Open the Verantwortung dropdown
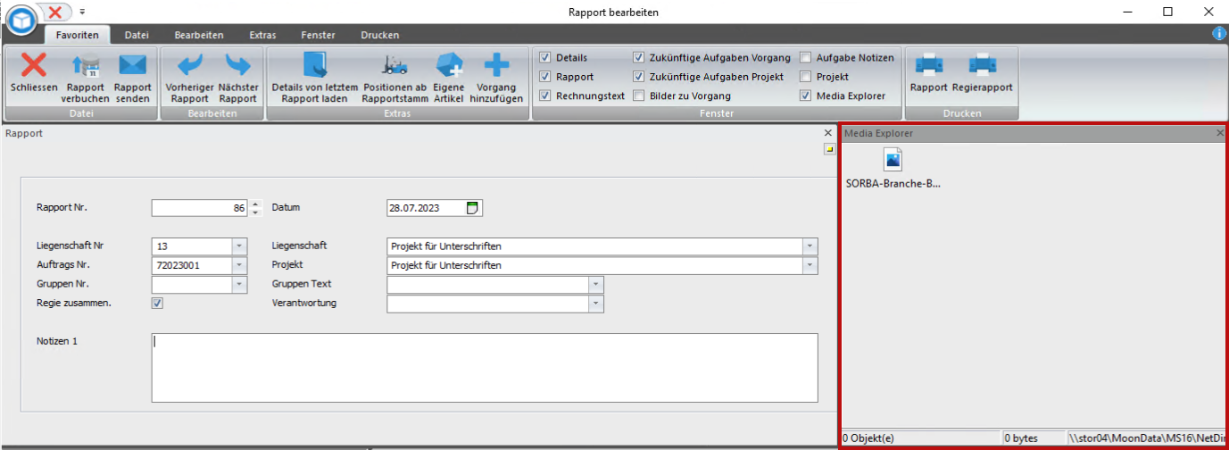This screenshot has height=450, width=1229. pyautogui.click(x=596, y=304)
